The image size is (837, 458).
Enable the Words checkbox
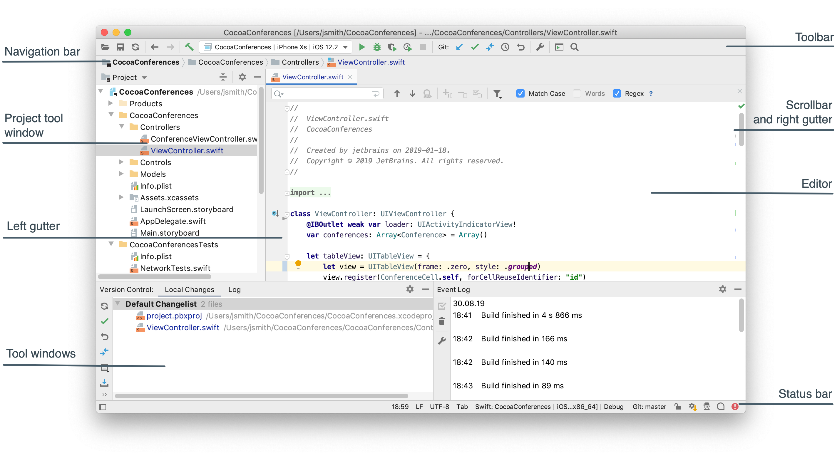click(577, 93)
